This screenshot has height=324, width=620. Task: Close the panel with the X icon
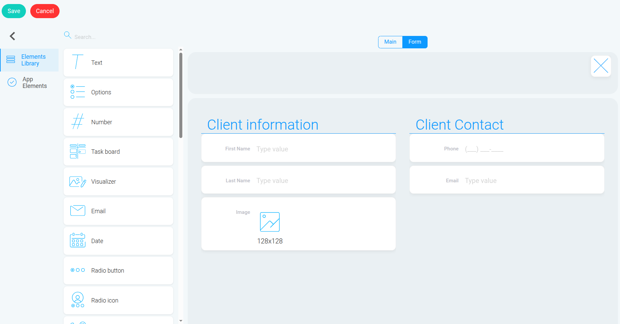click(601, 66)
